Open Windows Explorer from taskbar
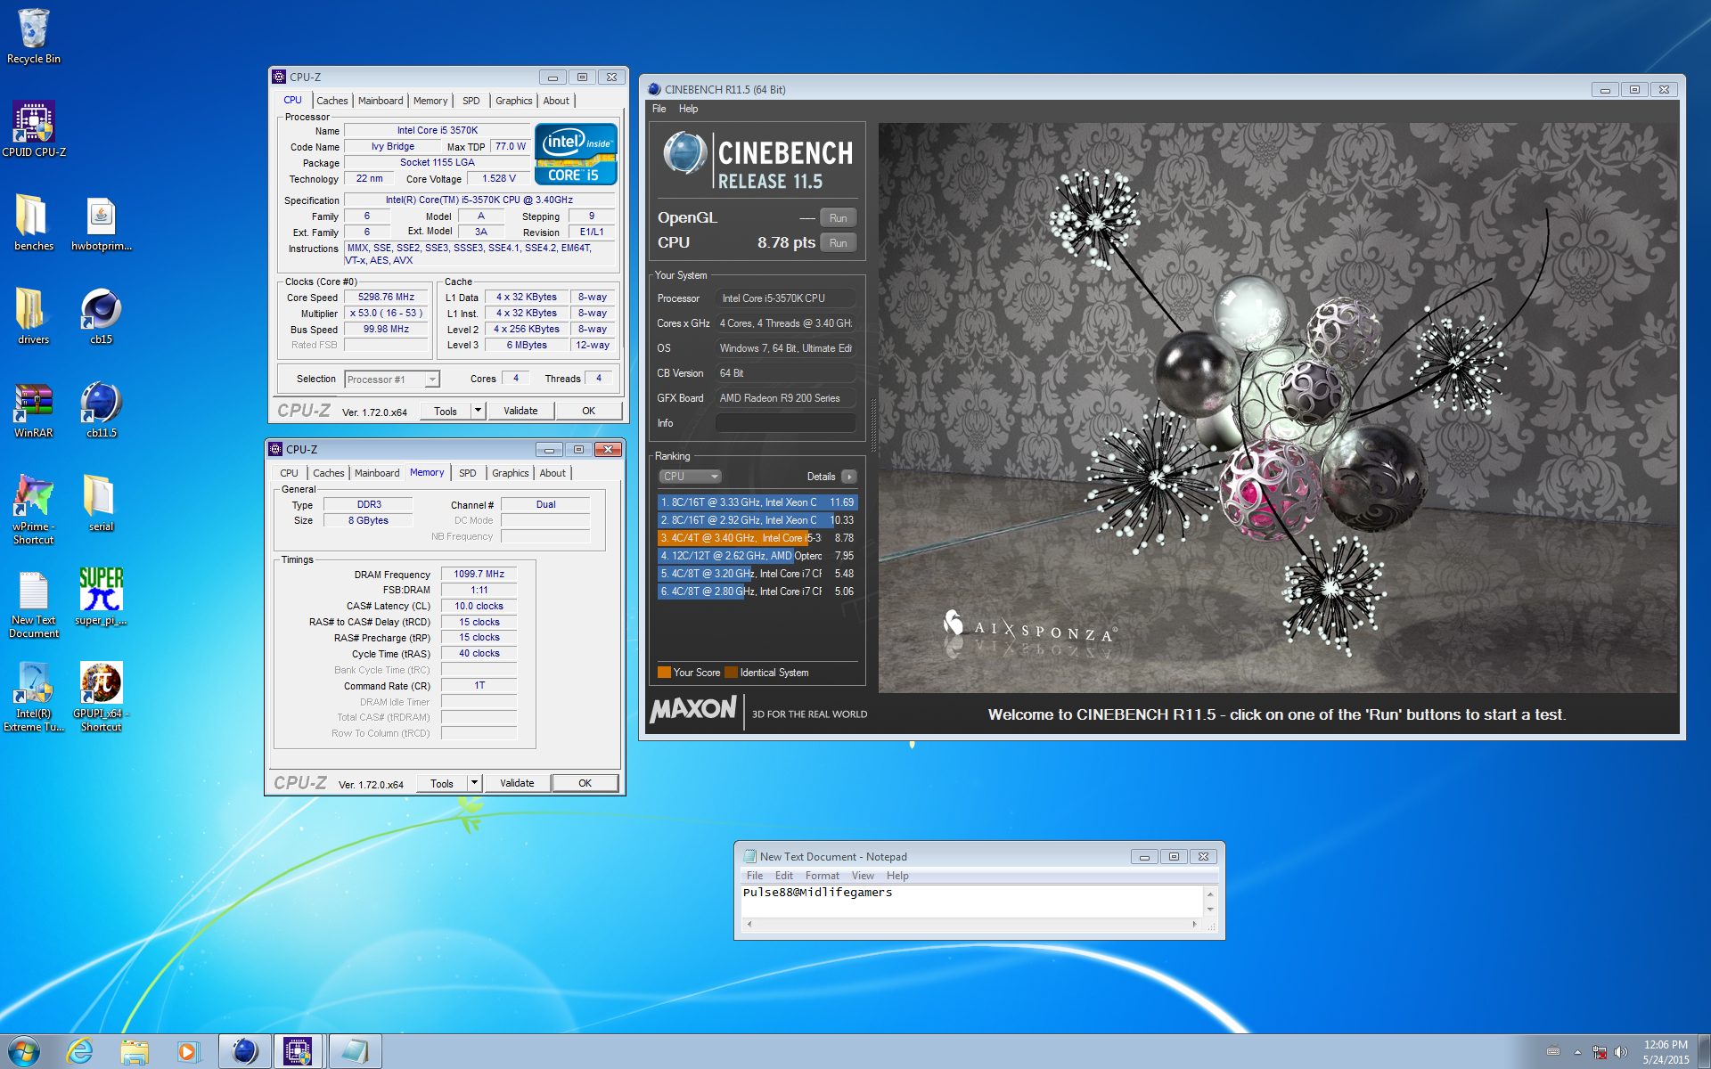Image resolution: width=1711 pixels, height=1069 pixels. pyautogui.click(x=135, y=1052)
